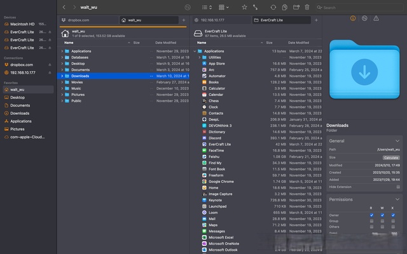Select the walt_wu tab in left pane
Image resolution: width=407 pixels, height=254 pixels.
point(149,20)
